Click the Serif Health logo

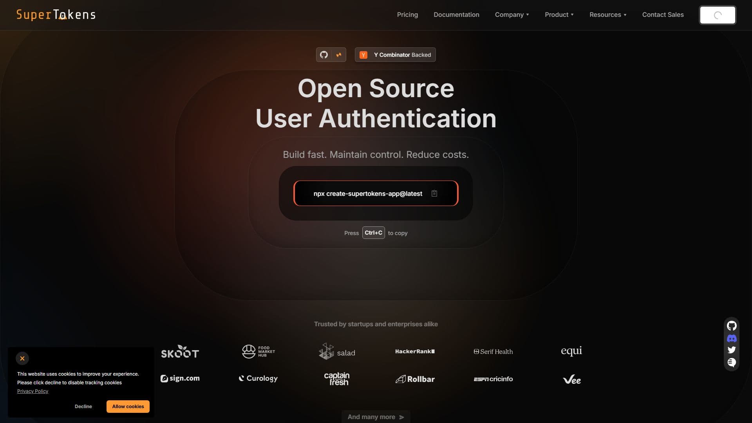click(493, 352)
